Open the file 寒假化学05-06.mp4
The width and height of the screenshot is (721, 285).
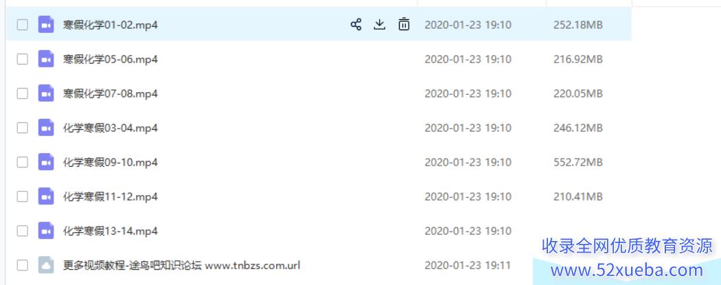tap(111, 59)
